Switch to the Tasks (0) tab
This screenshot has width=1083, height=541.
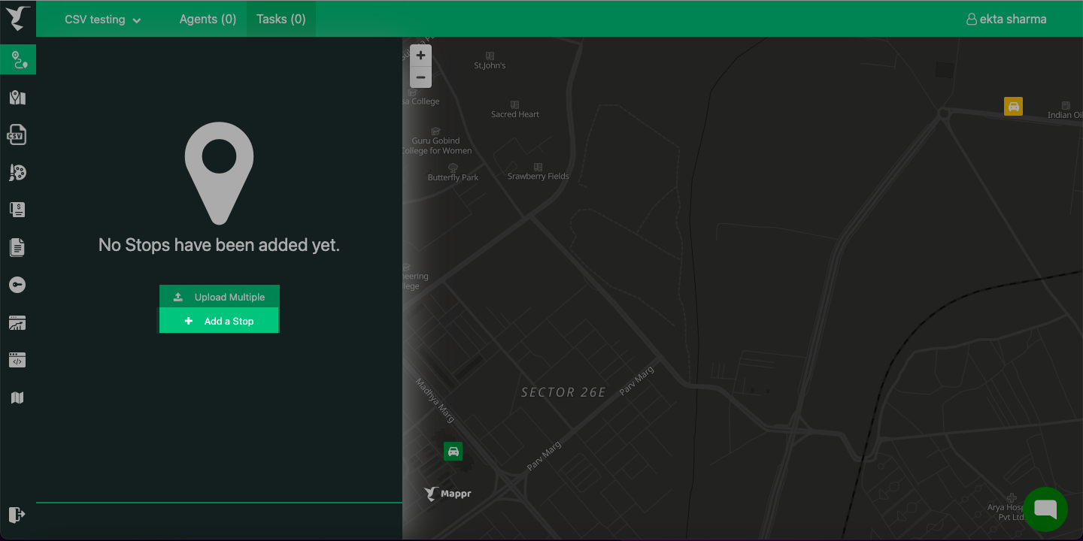click(281, 20)
